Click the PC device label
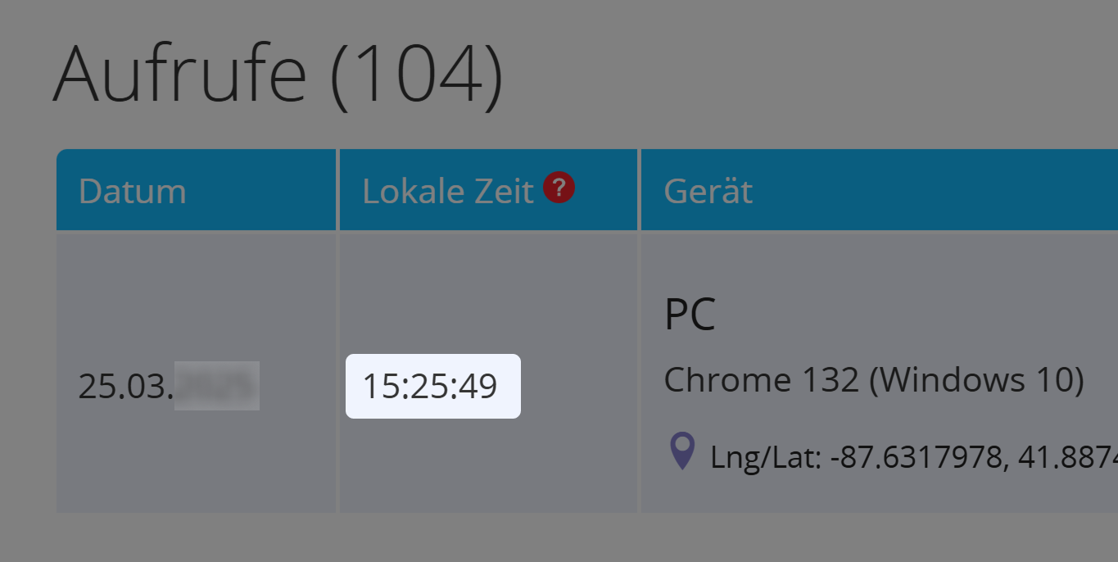The width and height of the screenshot is (1118, 562). point(690,313)
